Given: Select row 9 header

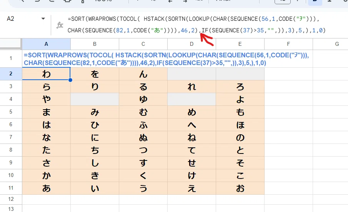Looking at the screenshot, I should (11, 162).
